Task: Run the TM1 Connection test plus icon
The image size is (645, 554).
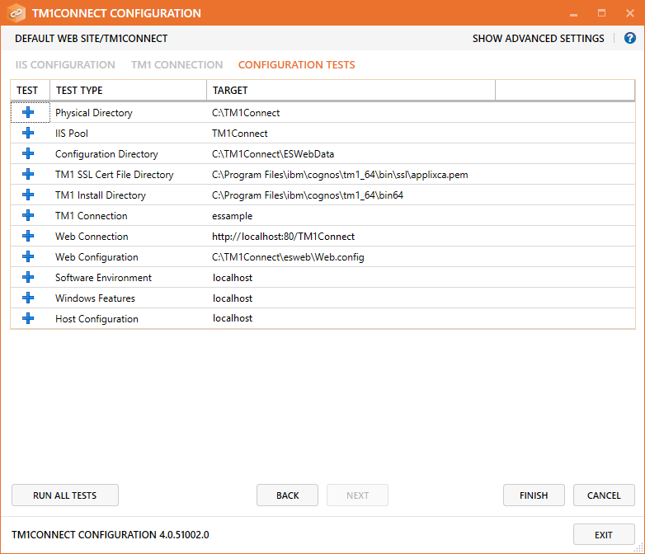Action: pos(28,215)
